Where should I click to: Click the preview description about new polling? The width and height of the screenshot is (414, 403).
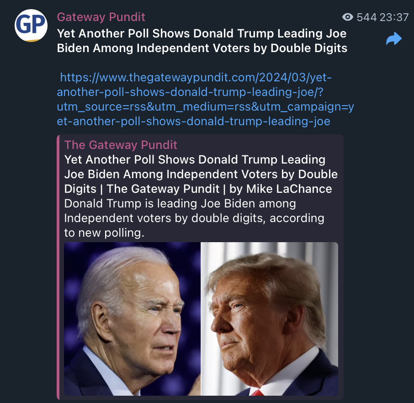point(194,218)
